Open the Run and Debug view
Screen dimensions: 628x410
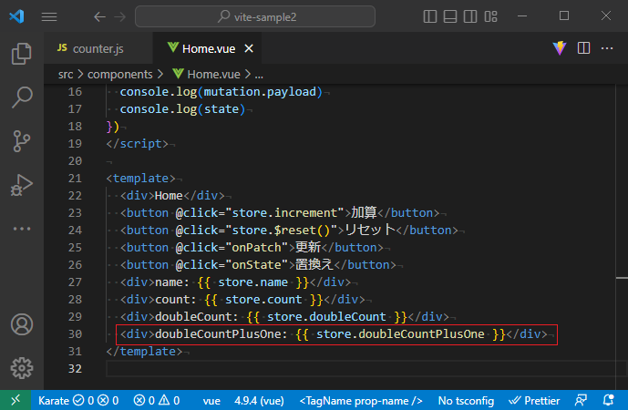(22, 185)
